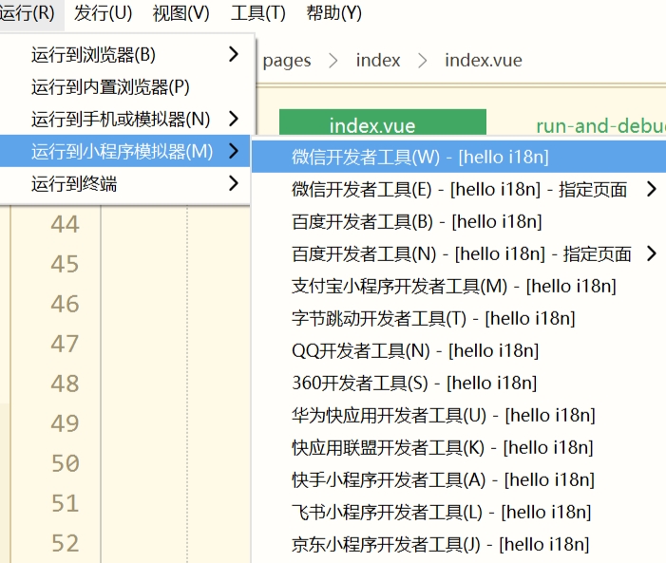Expand 运行到终端 submenu arrow
Screen dimensions: 666x563
coord(233,183)
